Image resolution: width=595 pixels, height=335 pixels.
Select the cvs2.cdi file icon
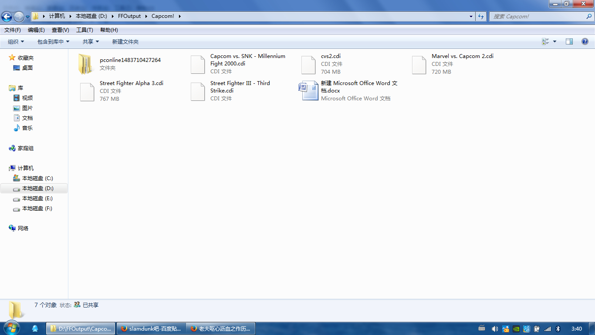[x=308, y=64]
